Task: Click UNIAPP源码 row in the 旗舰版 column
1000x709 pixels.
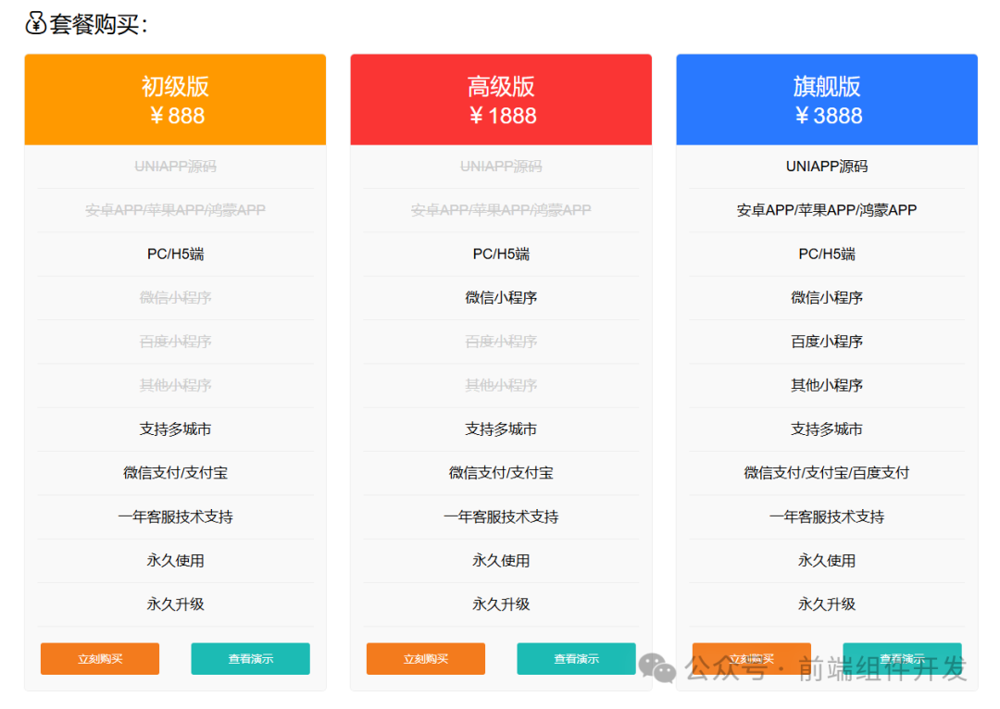Action: point(827,166)
